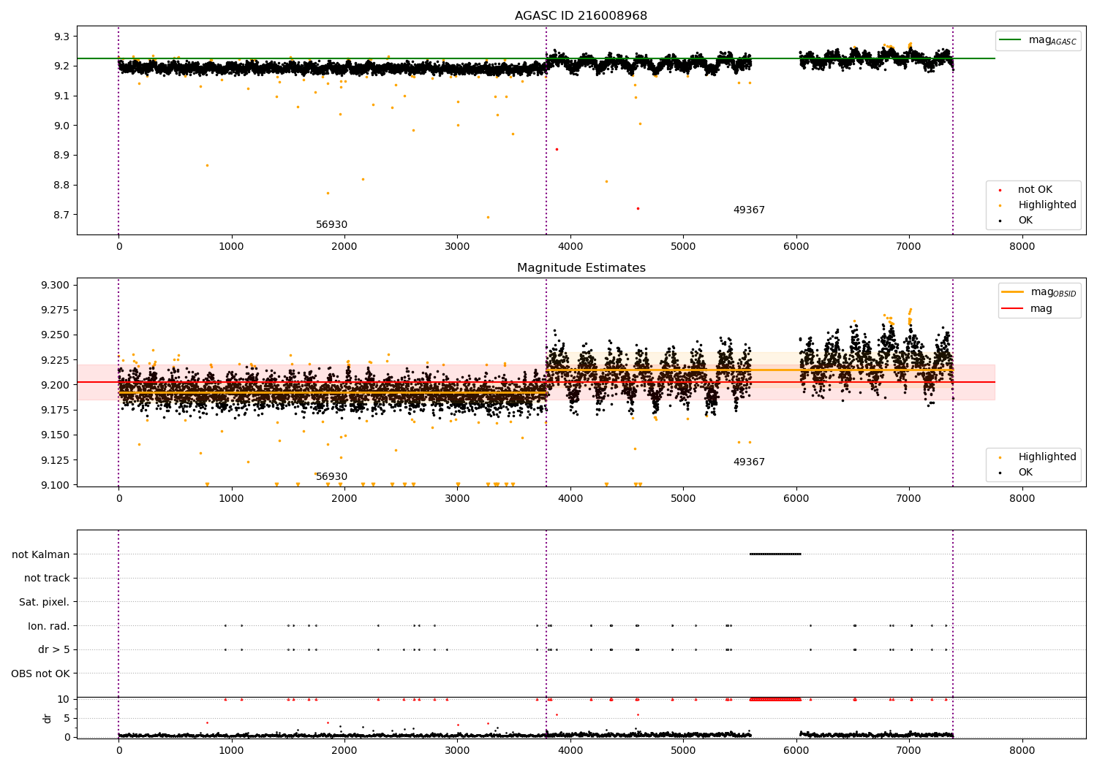
Task: Click the orange line sample beside mag OBSID
Action: coord(1013,292)
